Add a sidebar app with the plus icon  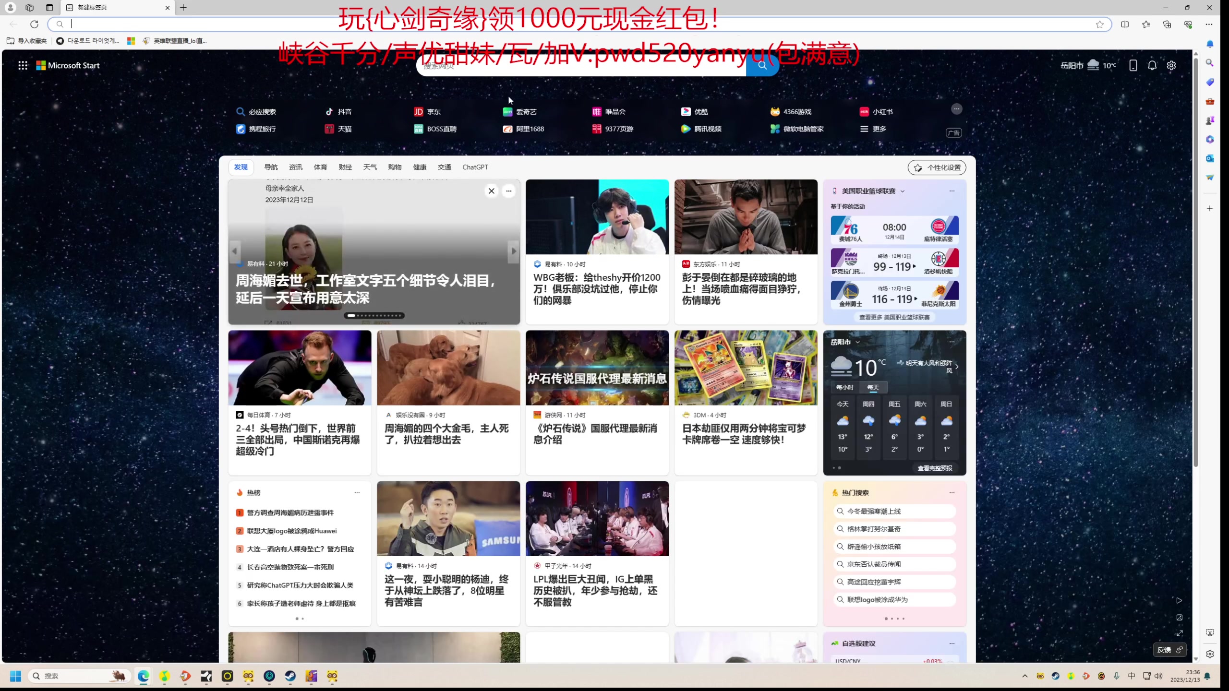(1209, 208)
